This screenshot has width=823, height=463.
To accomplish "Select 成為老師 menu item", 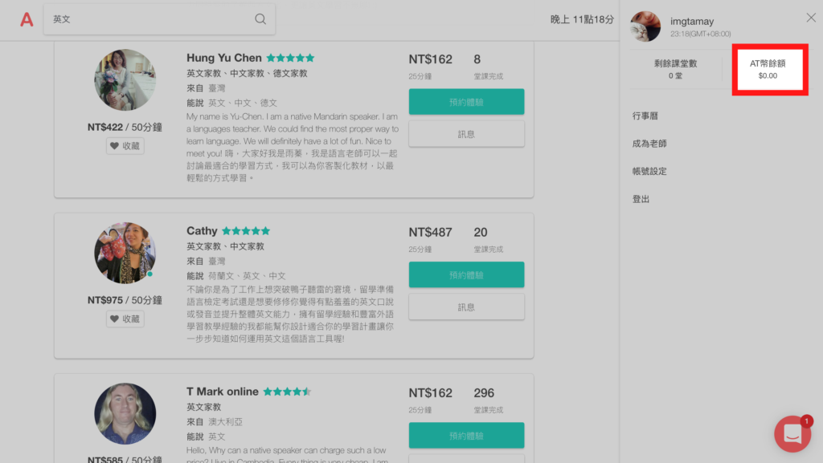I will click(649, 144).
